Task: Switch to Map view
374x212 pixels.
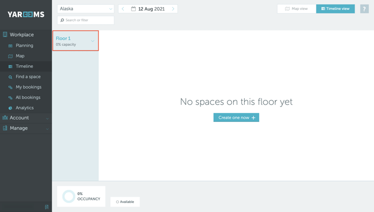Action: 296,9
